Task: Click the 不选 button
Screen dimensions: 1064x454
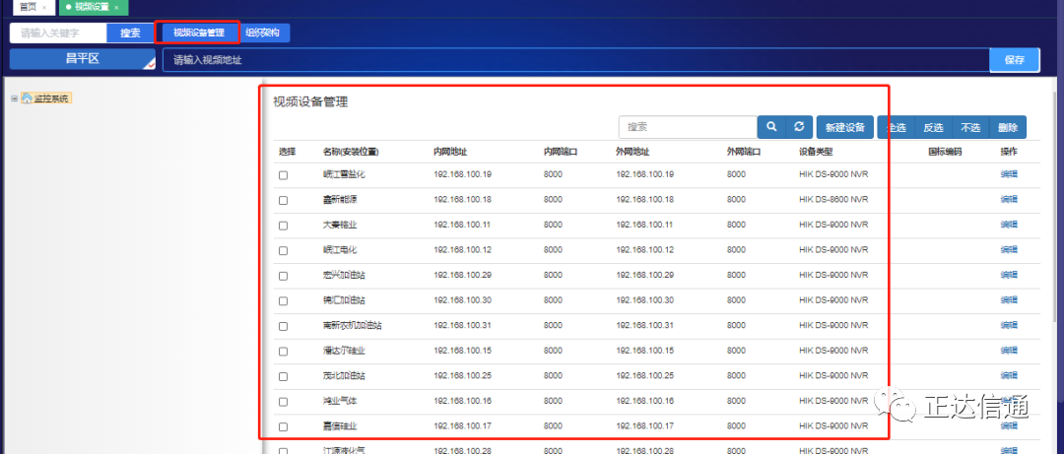Action: point(970,127)
